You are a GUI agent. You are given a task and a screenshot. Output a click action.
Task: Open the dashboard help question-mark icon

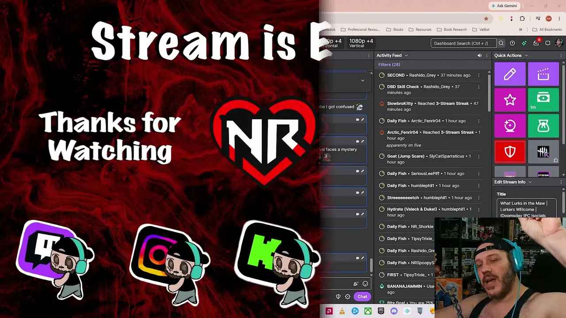[512, 43]
